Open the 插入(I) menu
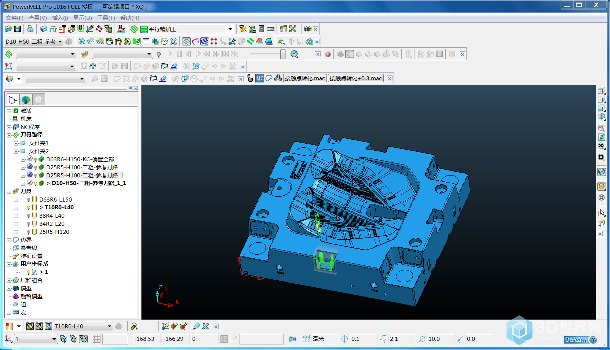The width and height of the screenshot is (610, 350). 60,18
